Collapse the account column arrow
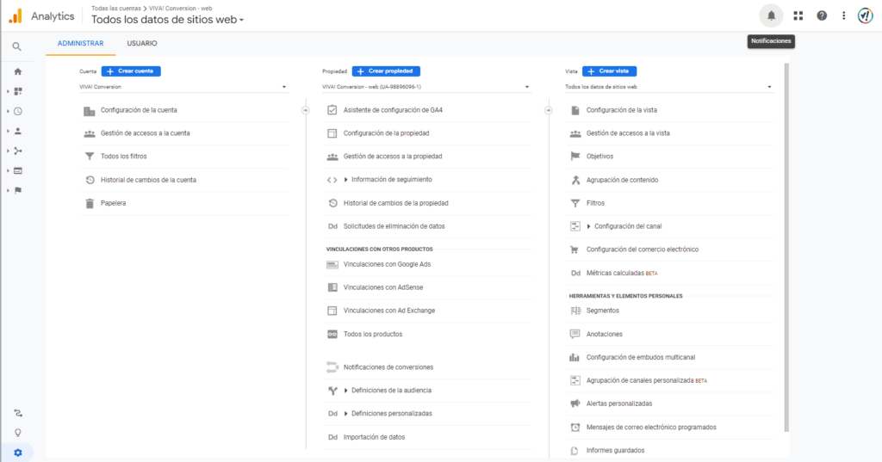 coord(306,111)
